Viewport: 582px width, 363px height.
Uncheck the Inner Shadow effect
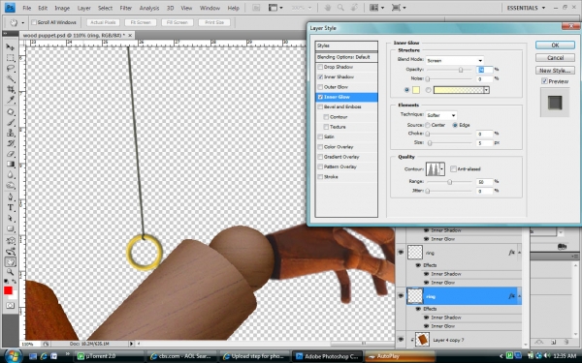[x=320, y=77]
